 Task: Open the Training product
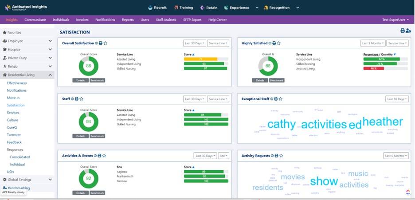pyautogui.click(x=184, y=8)
